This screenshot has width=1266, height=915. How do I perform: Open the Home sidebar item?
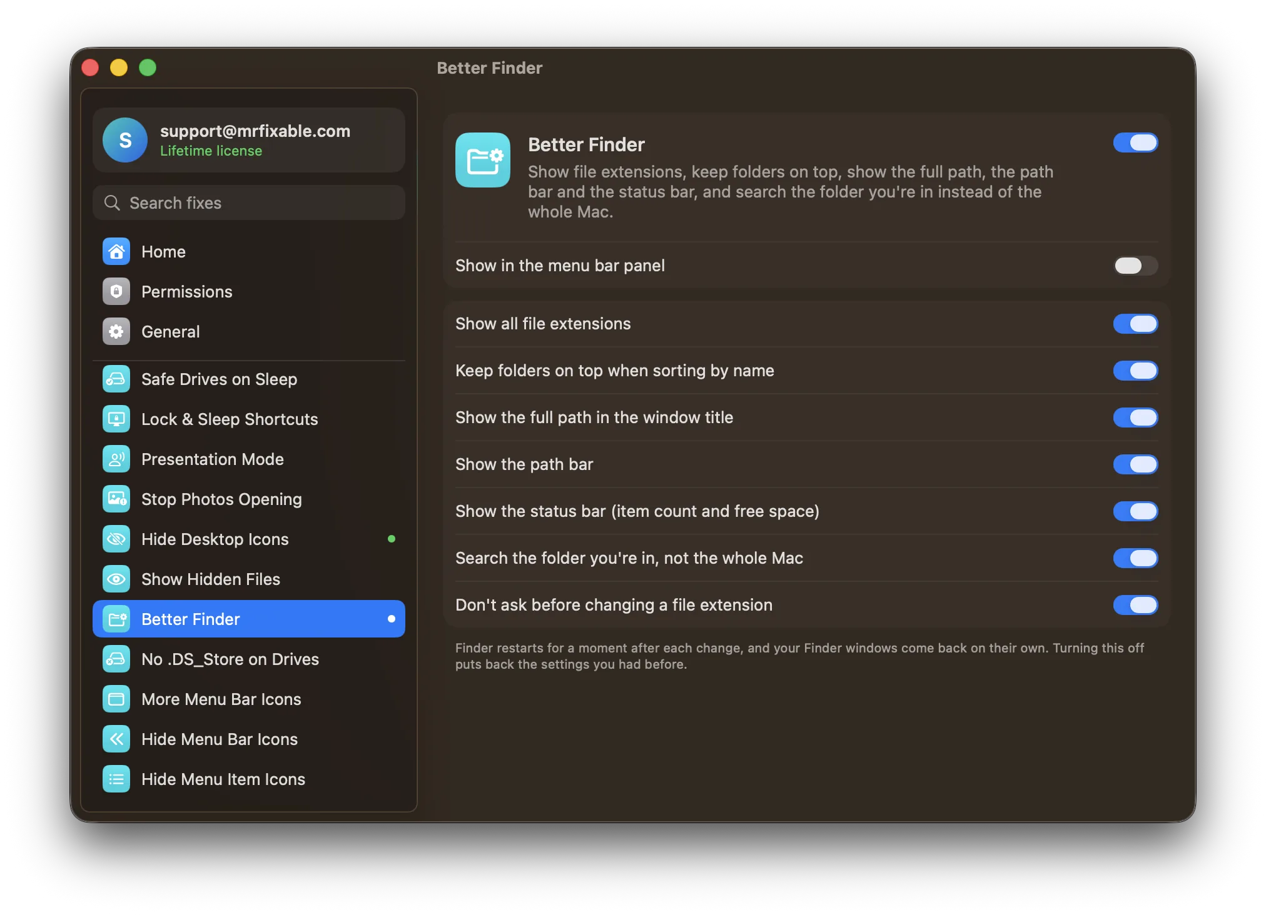249,251
